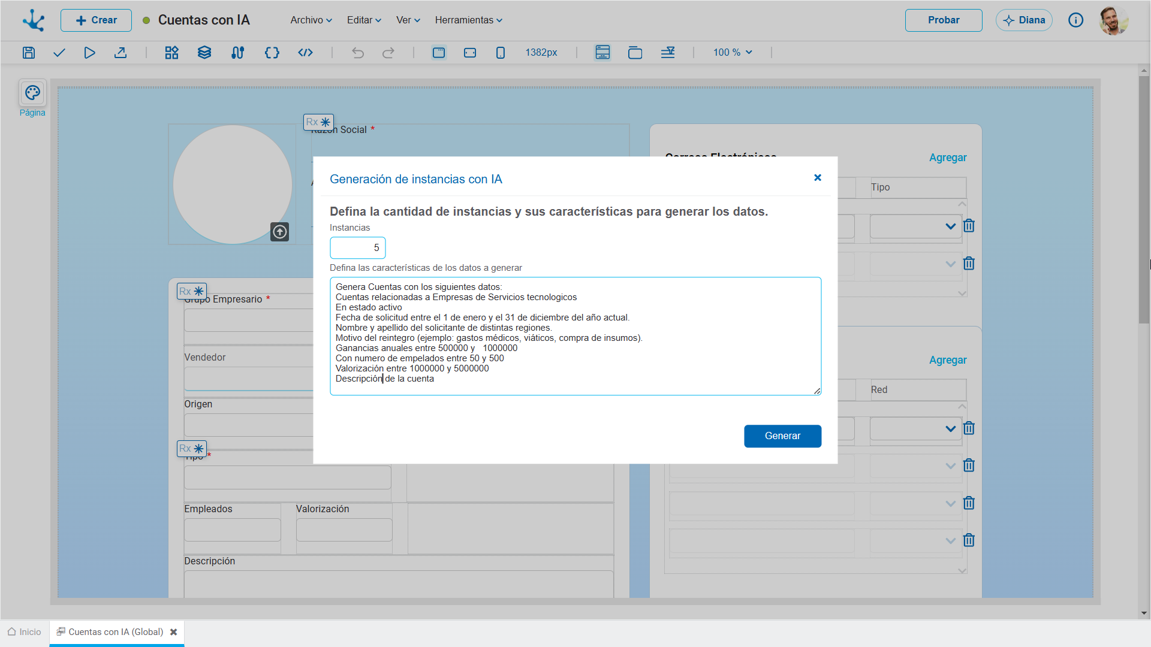The width and height of the screenshot is (1151, 647).
Task: Open the layers stack icon
Action: coord(204,53)
